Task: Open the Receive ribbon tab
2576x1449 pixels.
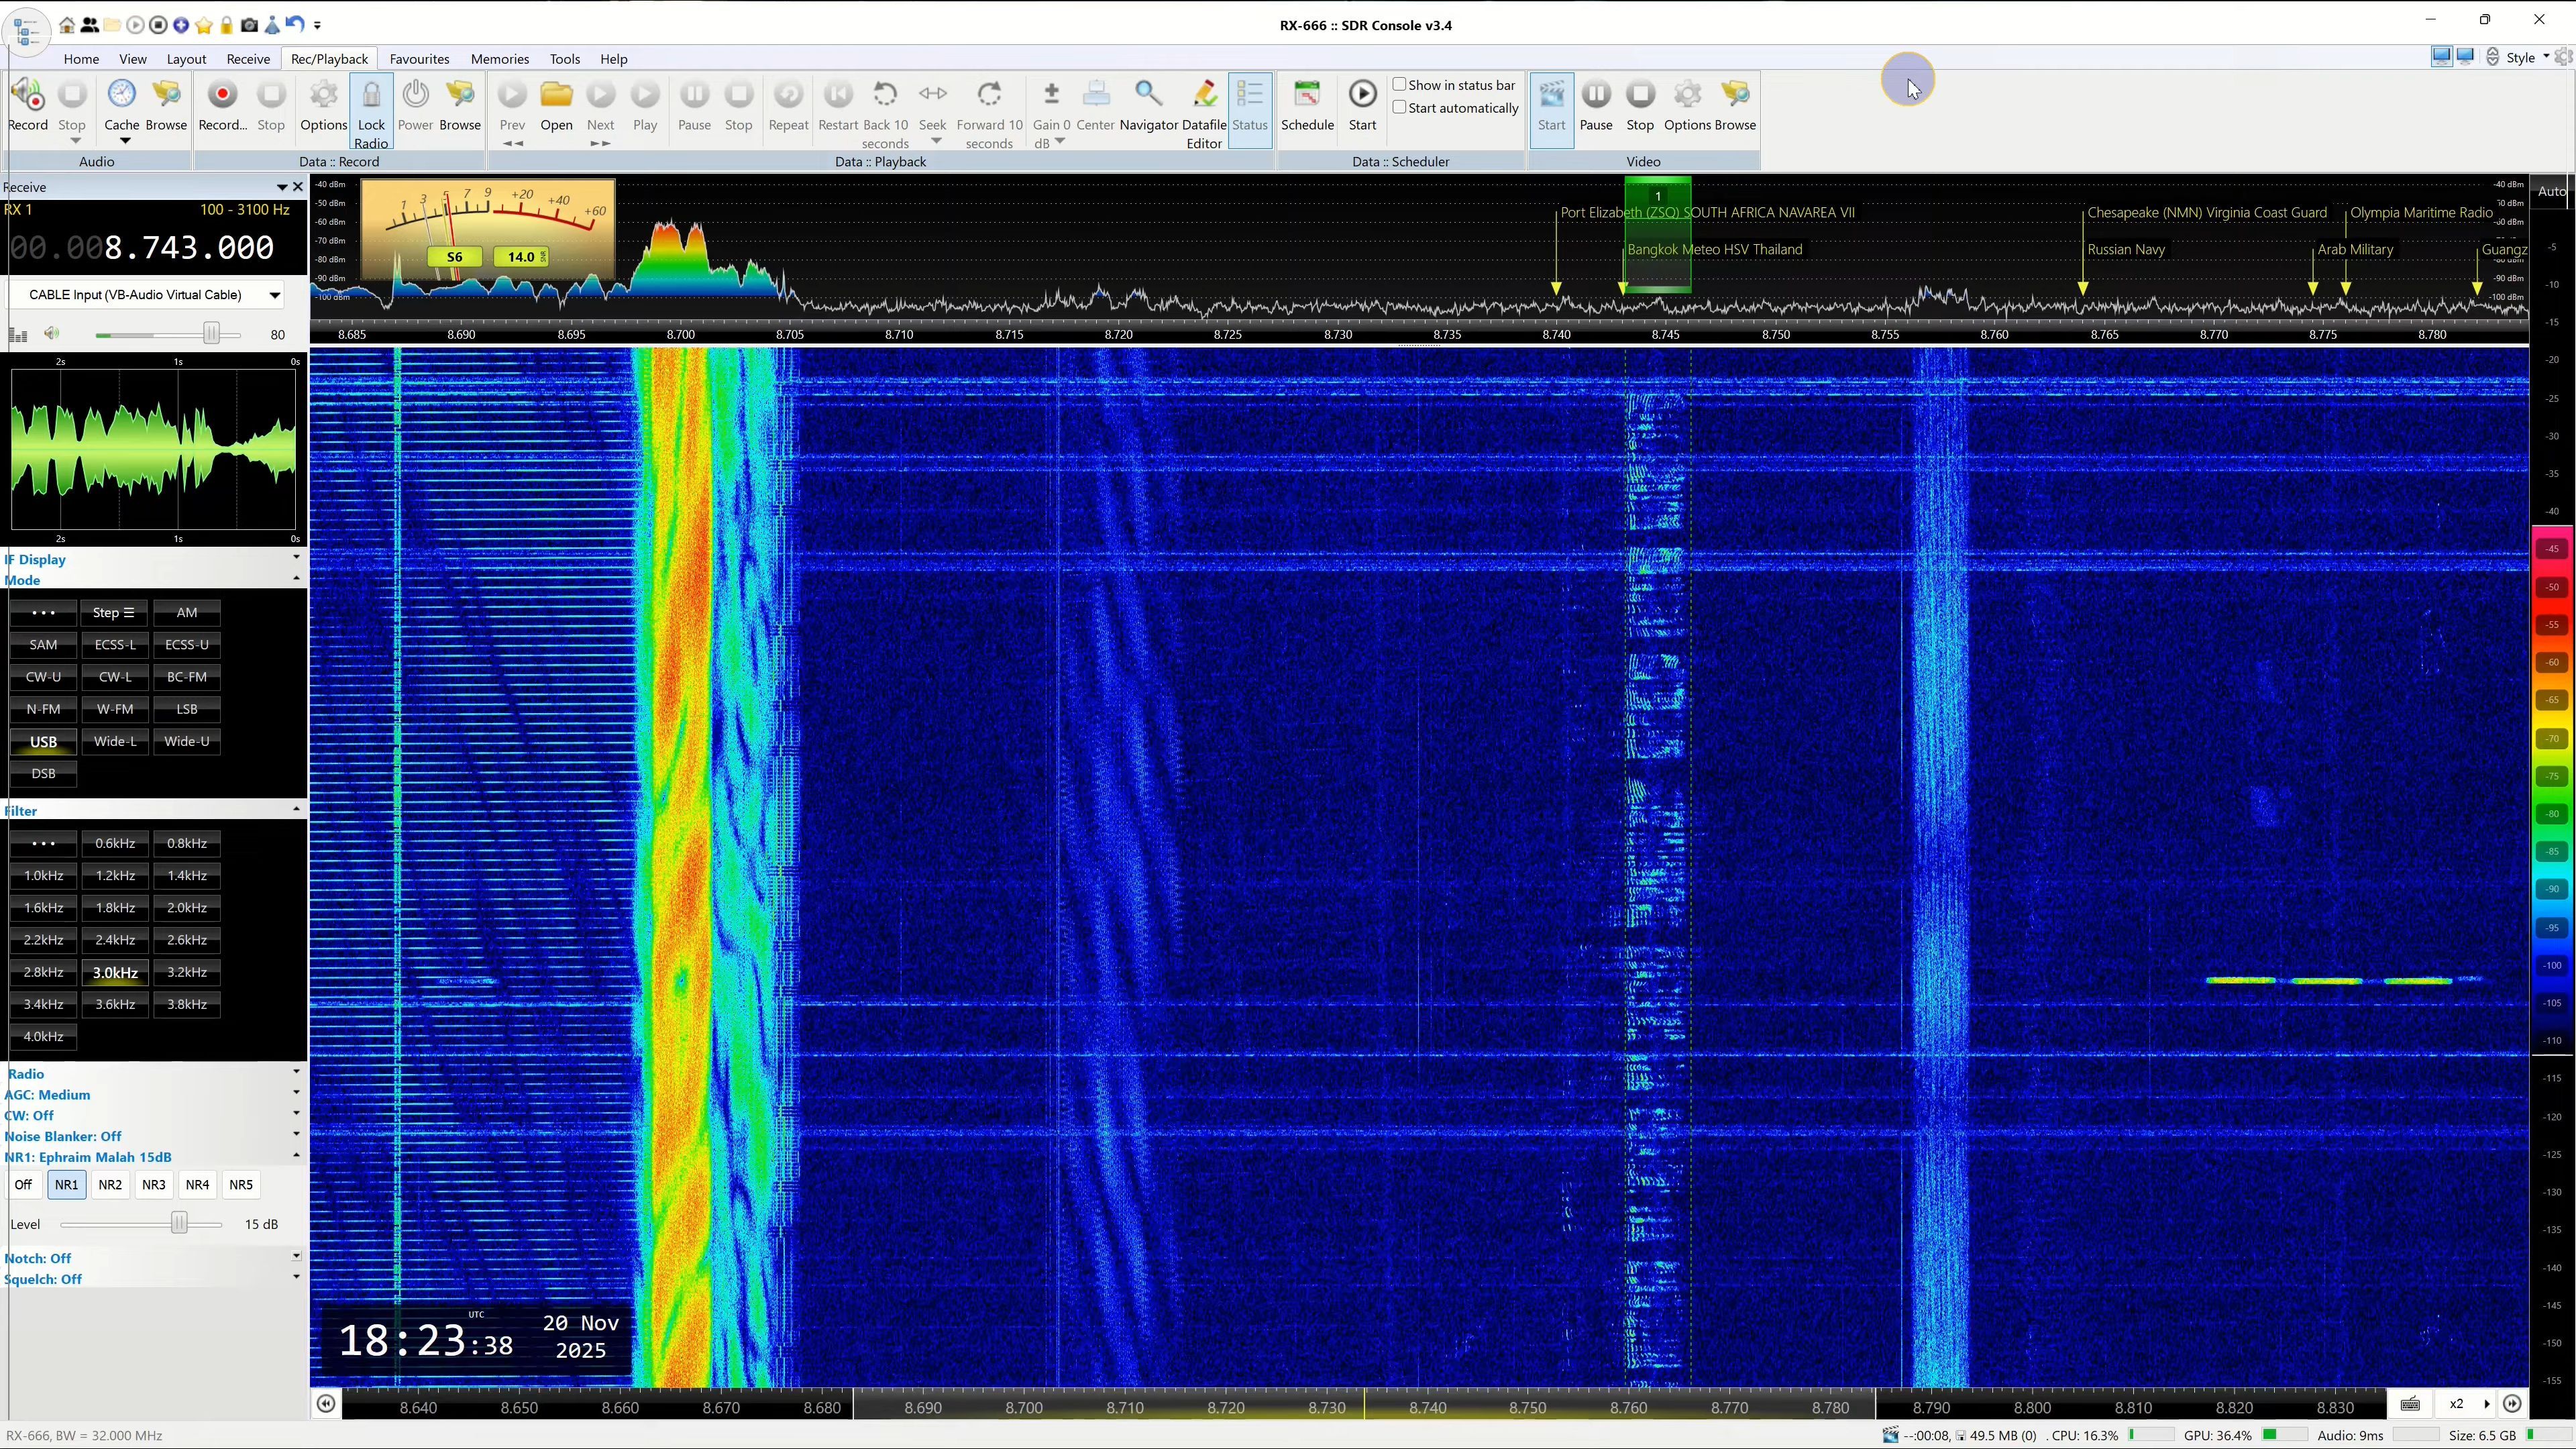Action: click(x=248, y=59)
